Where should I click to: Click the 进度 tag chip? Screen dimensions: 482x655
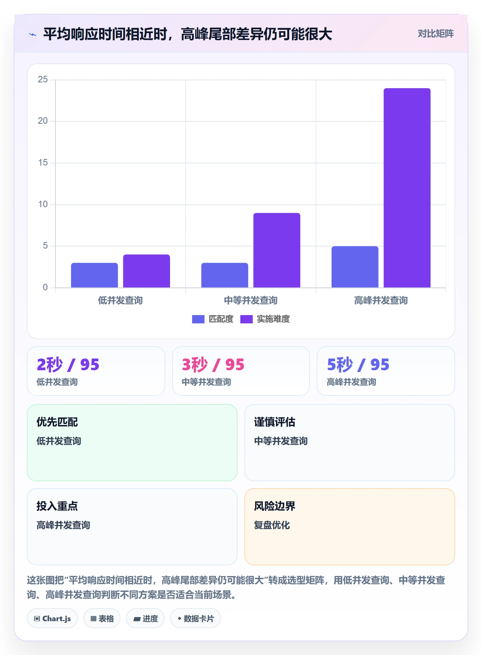coord(145,618)
